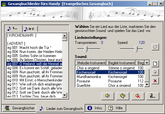The width and height of the screenshot is (165, 114).
Task: Select song 'eg 008 Es kommt ein Schiff'
Action: (x=34, y=68)
